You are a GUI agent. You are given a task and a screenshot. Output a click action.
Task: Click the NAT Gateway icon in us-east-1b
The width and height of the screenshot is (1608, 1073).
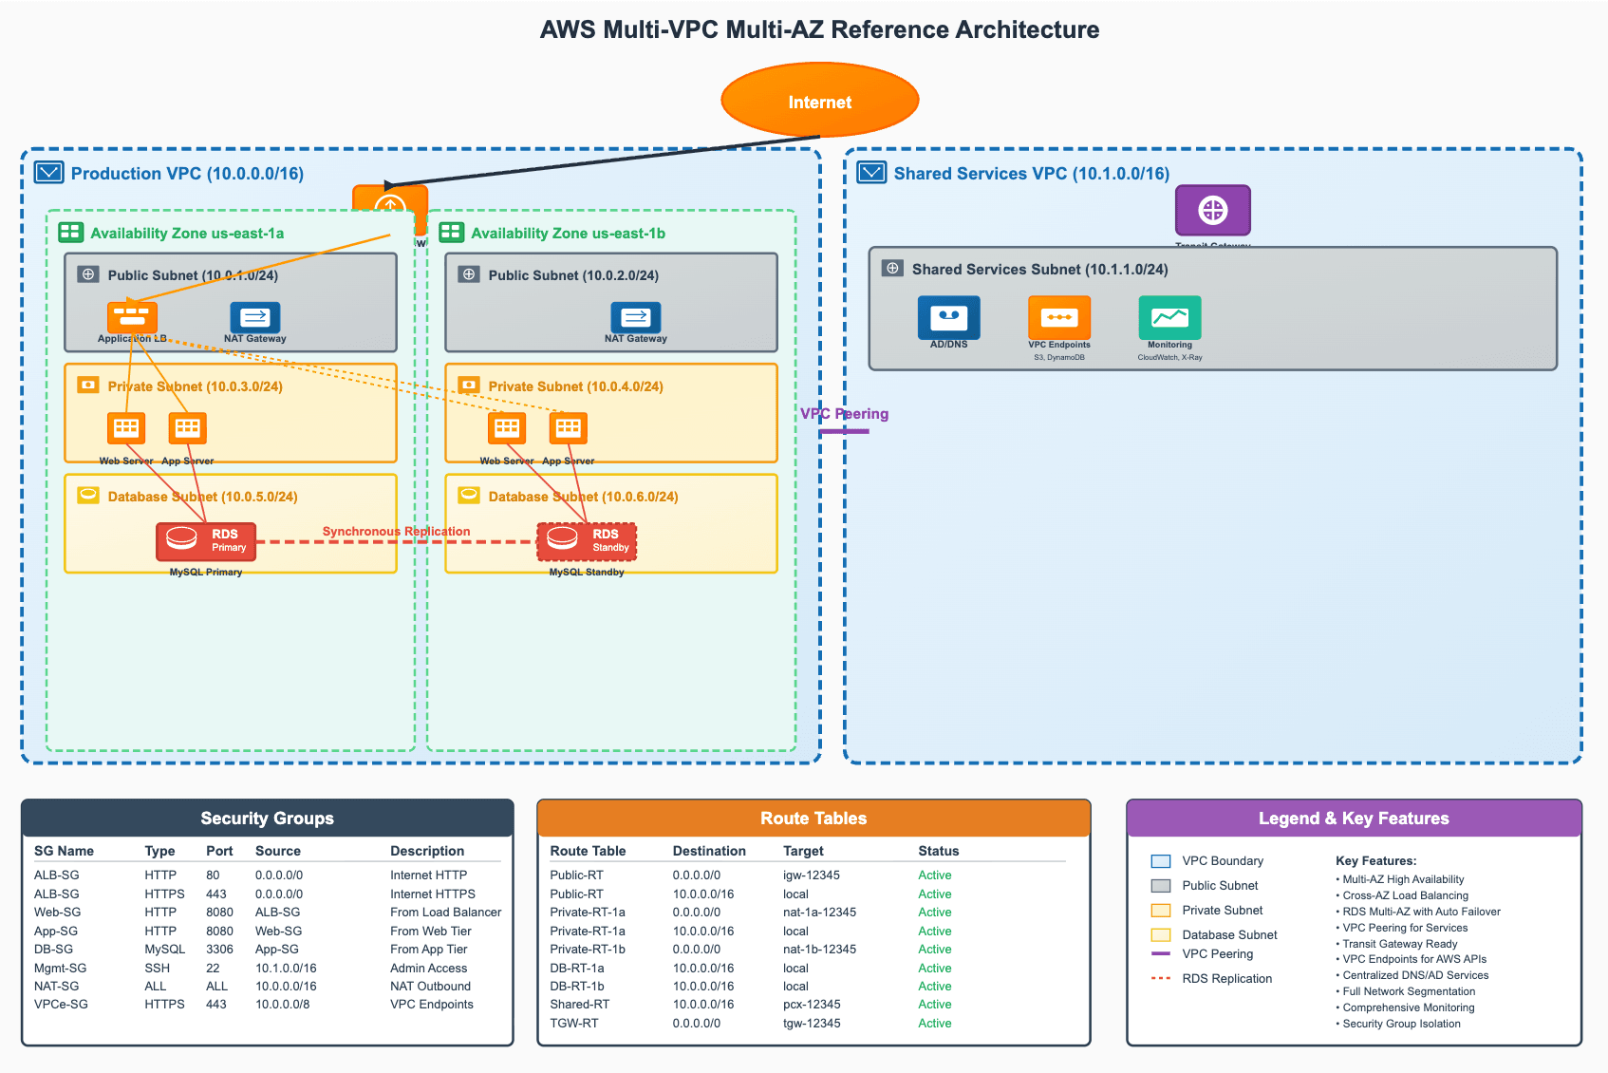[x=635, y=317]
